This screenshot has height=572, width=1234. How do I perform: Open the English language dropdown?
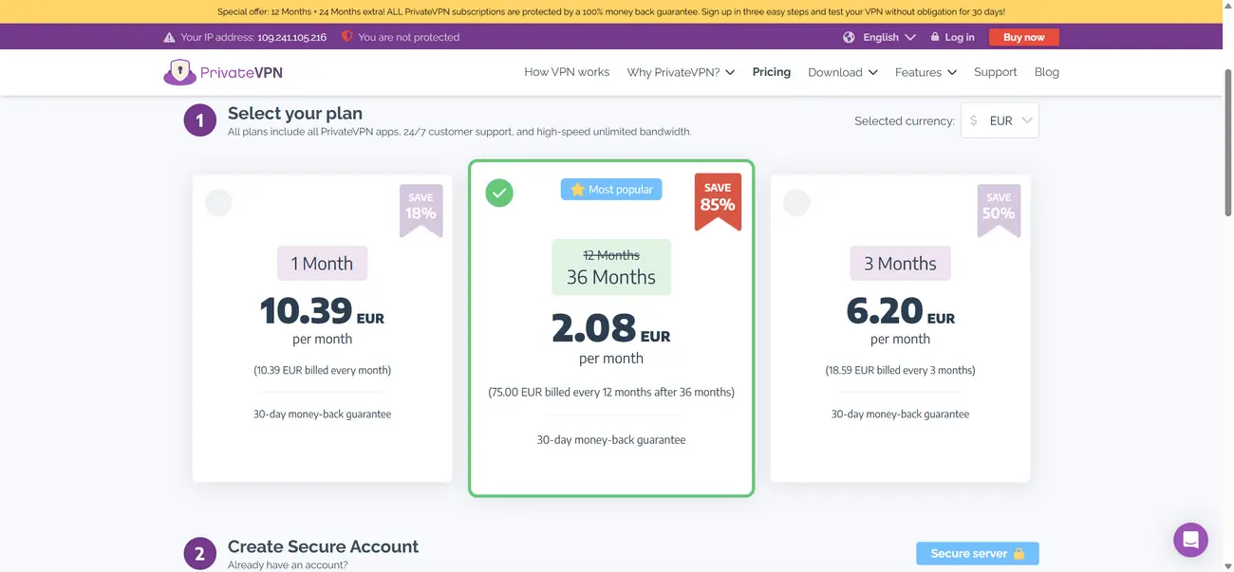pos(889,37)
